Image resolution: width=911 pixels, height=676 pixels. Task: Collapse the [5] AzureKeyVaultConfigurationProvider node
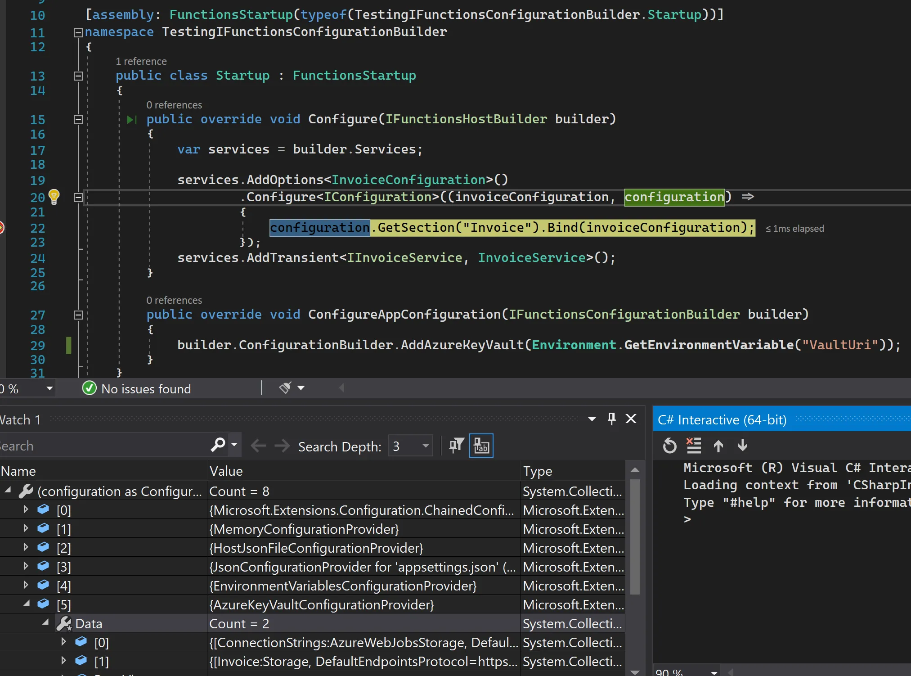(26, 604)
